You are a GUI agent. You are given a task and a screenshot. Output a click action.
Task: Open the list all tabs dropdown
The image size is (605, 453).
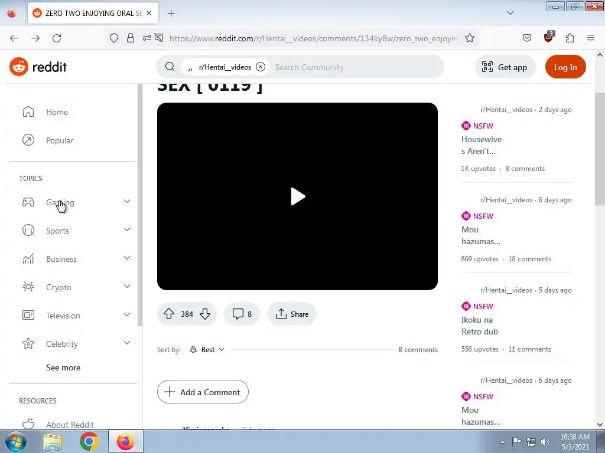[510, 13]
